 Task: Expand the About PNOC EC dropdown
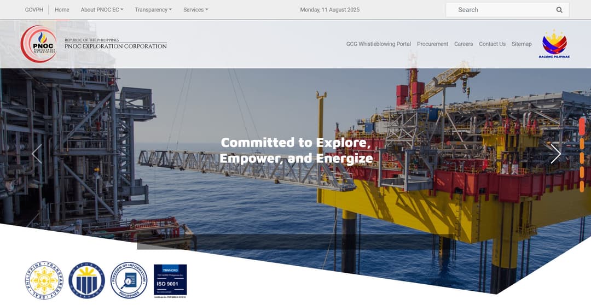[102, 10]
